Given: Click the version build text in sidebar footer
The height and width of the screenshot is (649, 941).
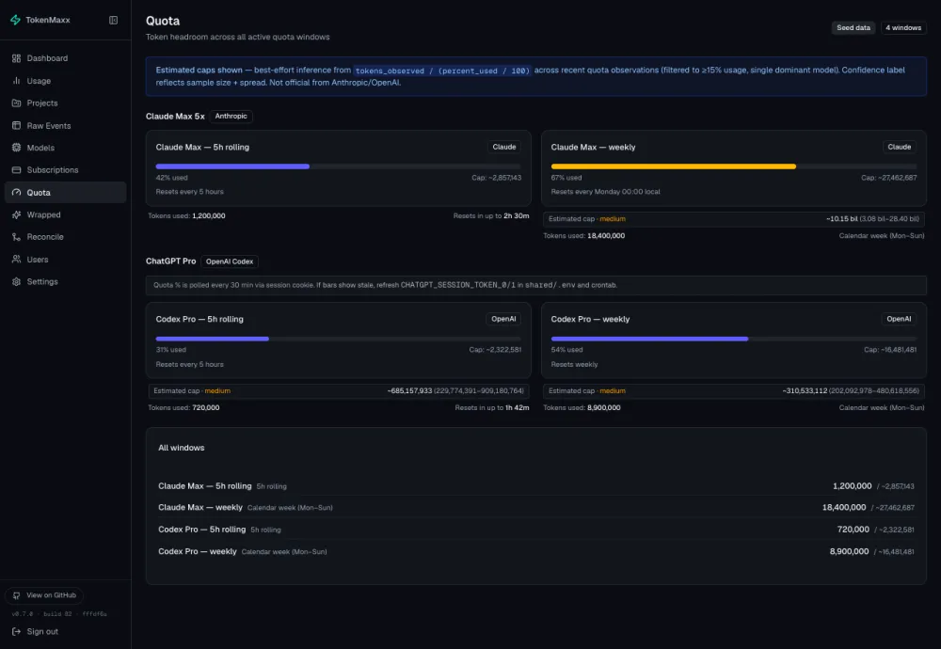Looking at the screenshot, I should point(58,614).
